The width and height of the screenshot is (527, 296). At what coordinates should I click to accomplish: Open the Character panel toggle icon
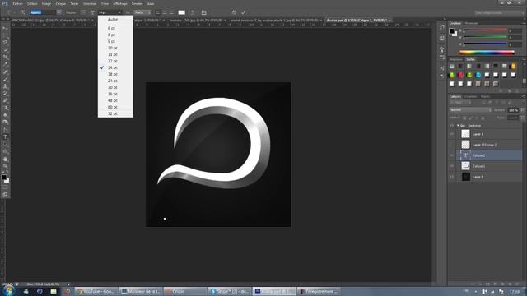pyautogui.click(x=203, y=12)
